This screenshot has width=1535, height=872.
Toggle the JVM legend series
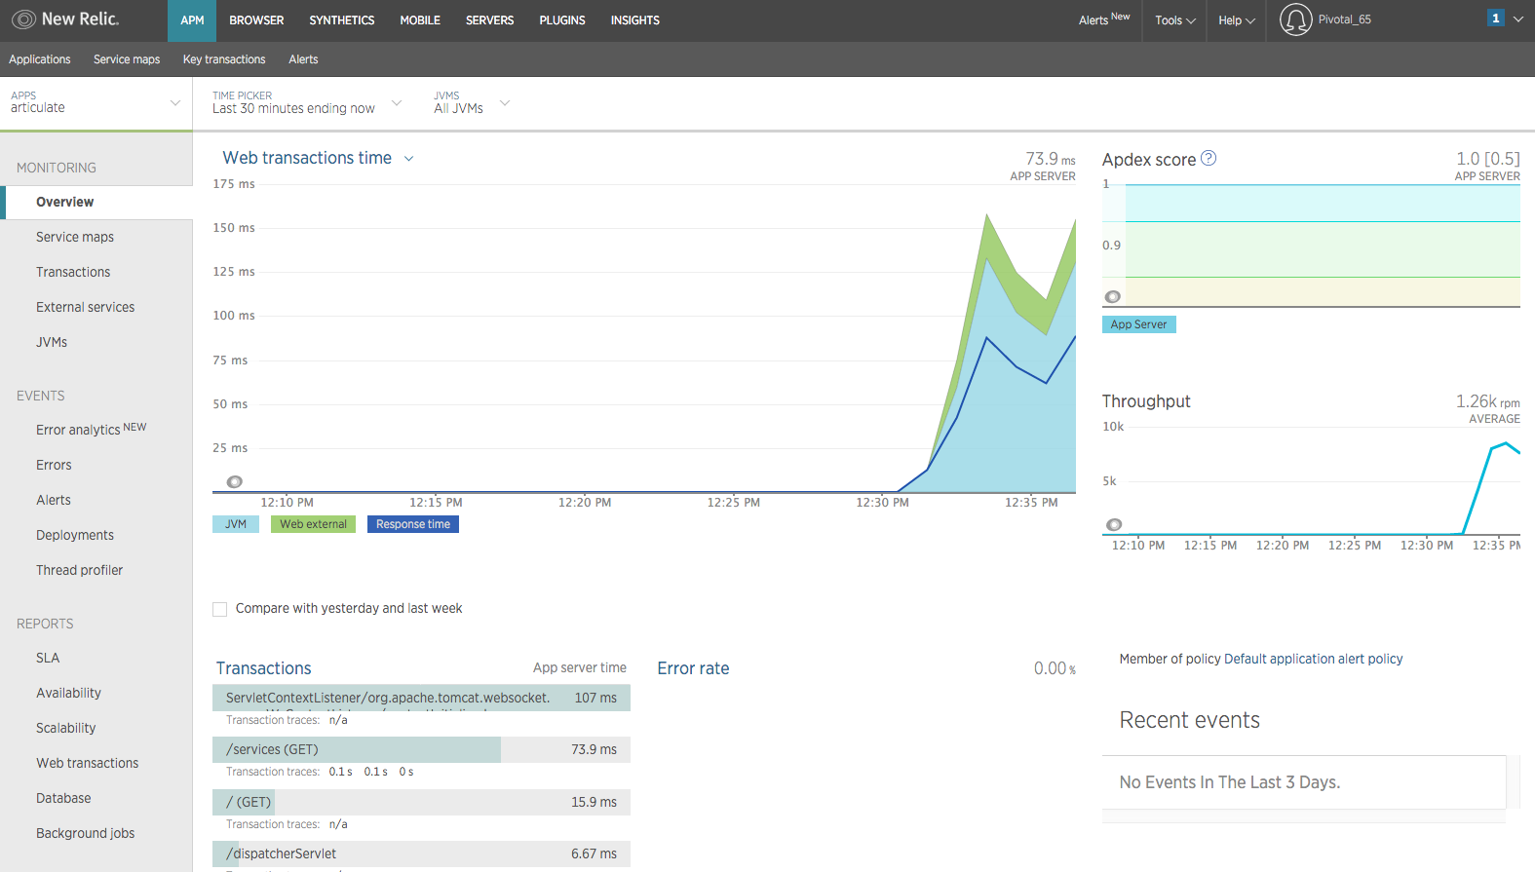point(236,524)
